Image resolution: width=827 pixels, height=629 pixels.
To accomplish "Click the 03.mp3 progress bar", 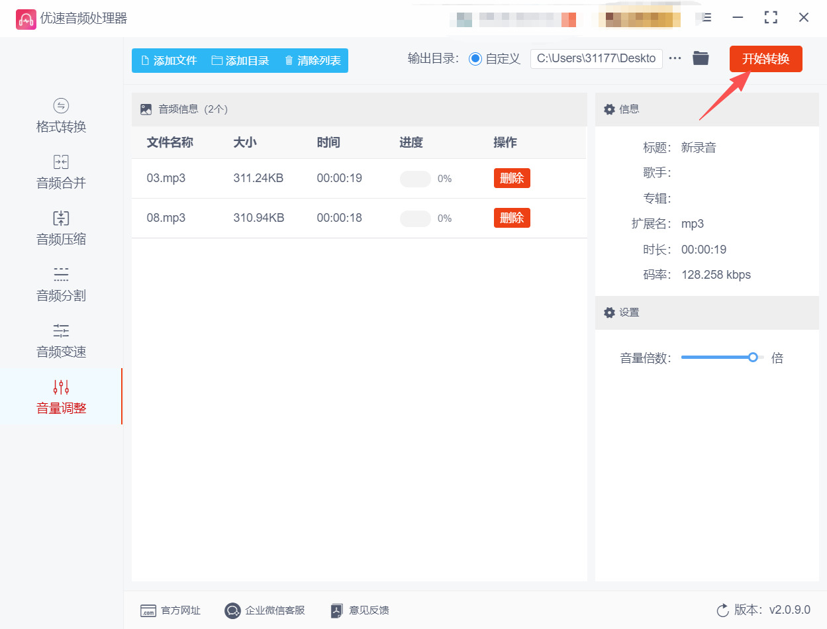I will [x=415, y=179].
